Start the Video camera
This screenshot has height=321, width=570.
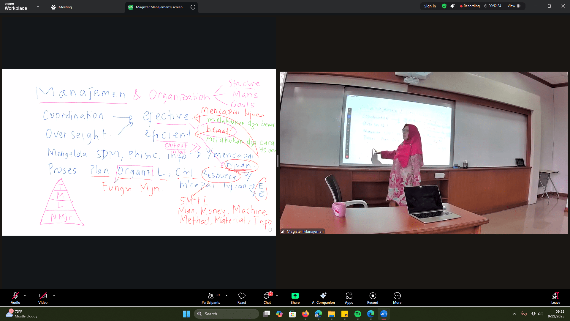tap(43, 298)
